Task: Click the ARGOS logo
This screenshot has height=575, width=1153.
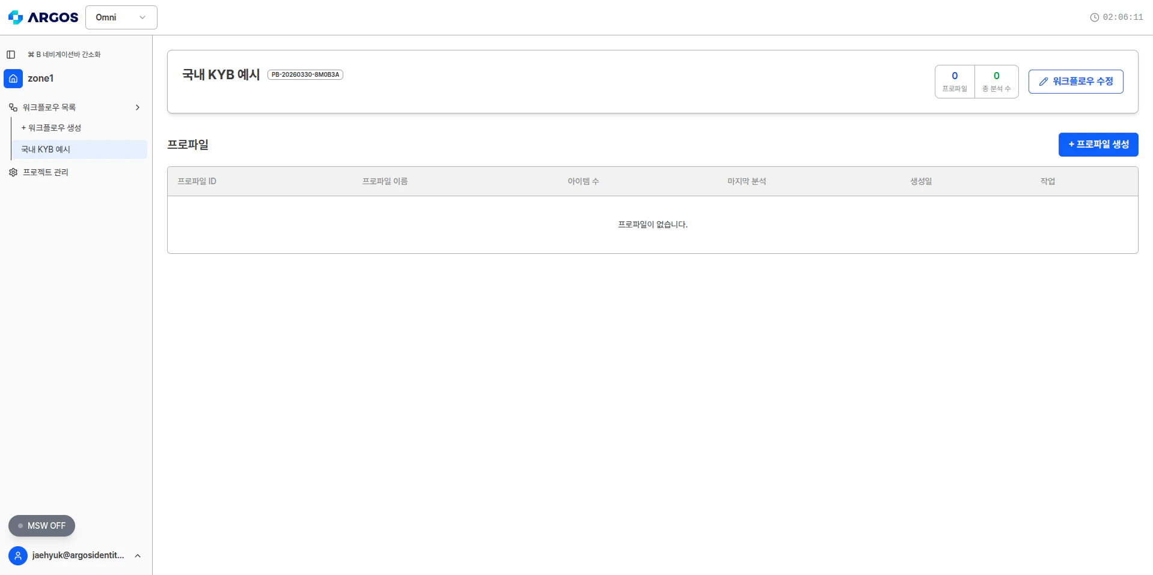Action: (43, 17)
